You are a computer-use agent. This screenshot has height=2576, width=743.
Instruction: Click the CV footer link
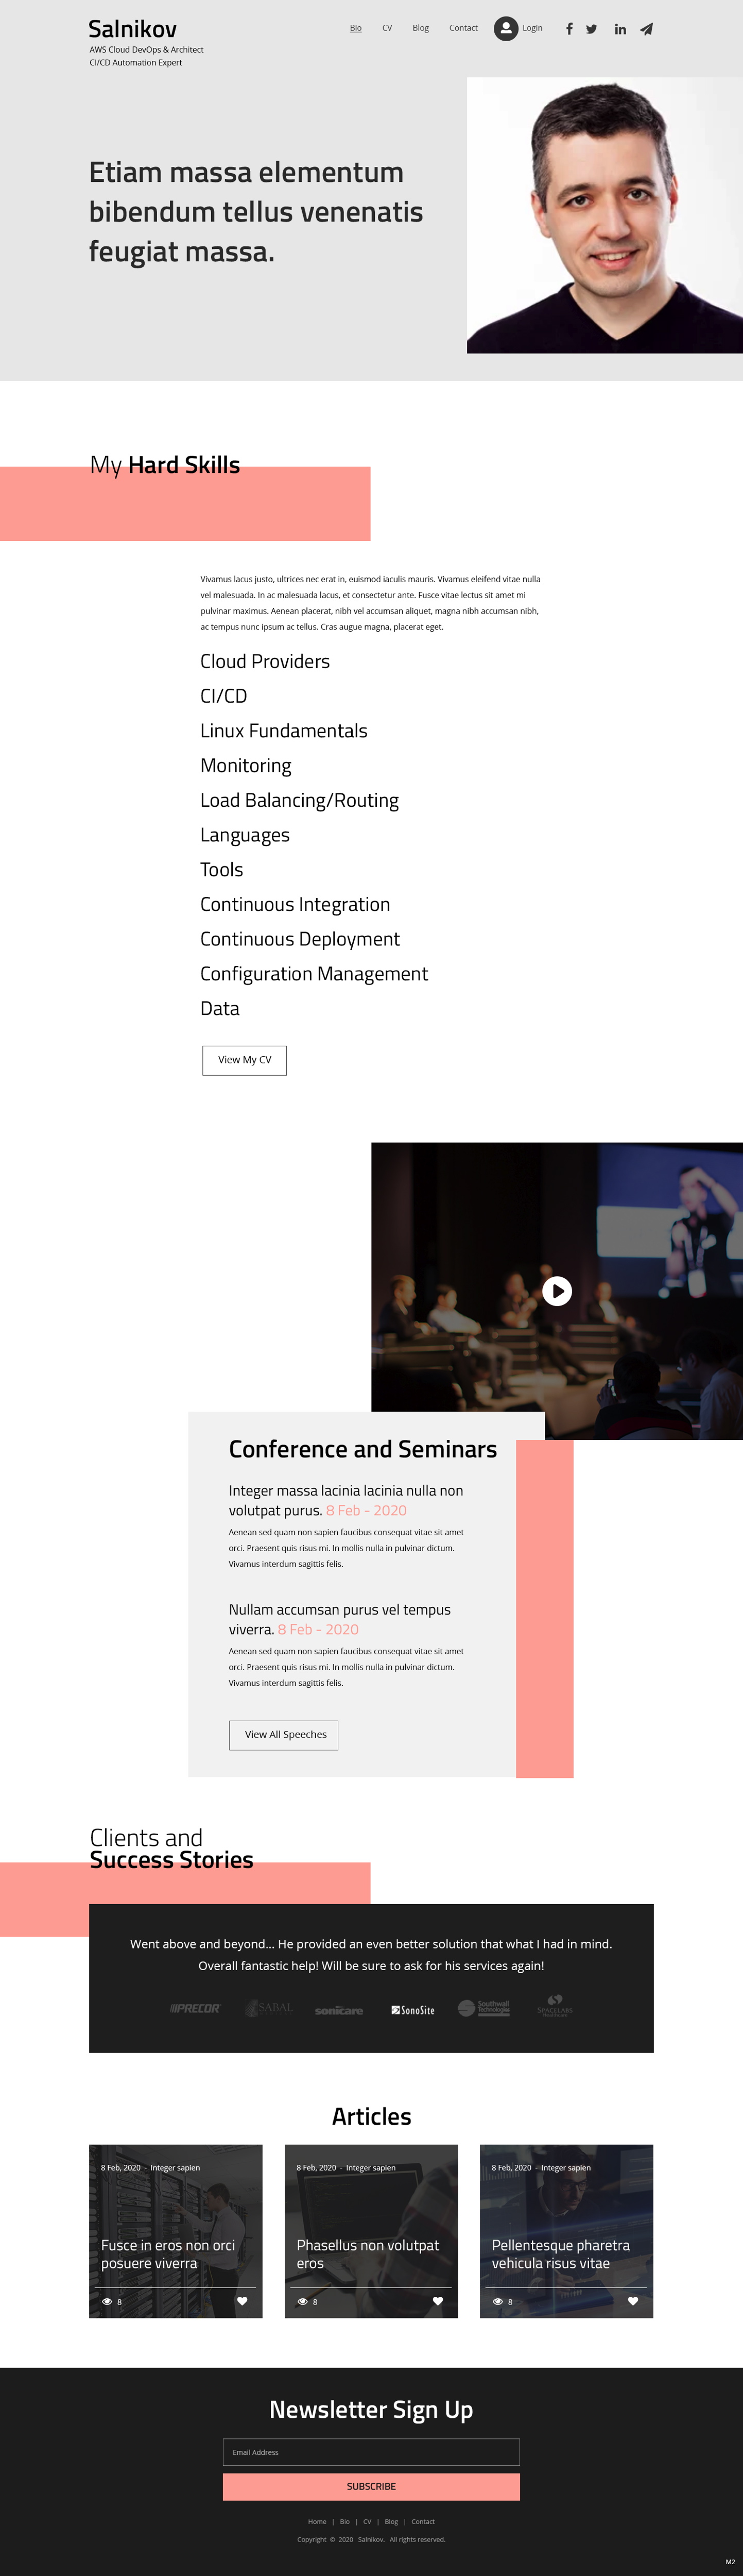pos(367,2521)
